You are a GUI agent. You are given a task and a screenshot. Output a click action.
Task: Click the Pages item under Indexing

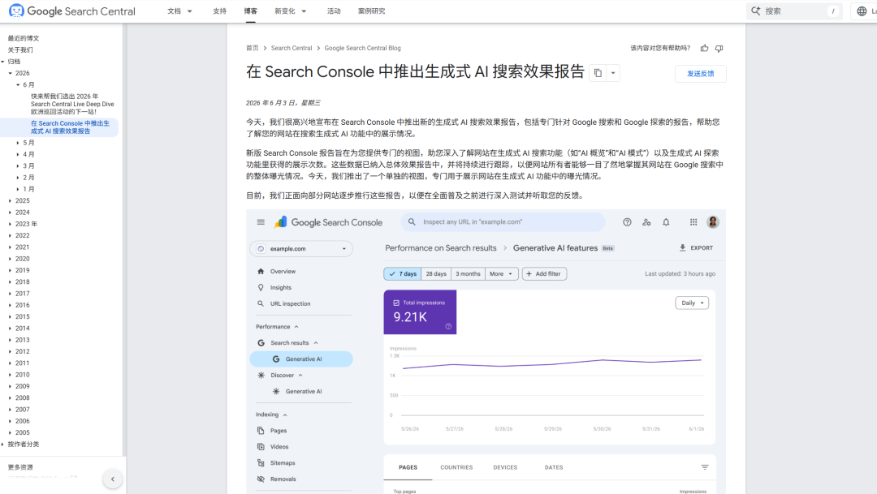[x=278, y=430]
